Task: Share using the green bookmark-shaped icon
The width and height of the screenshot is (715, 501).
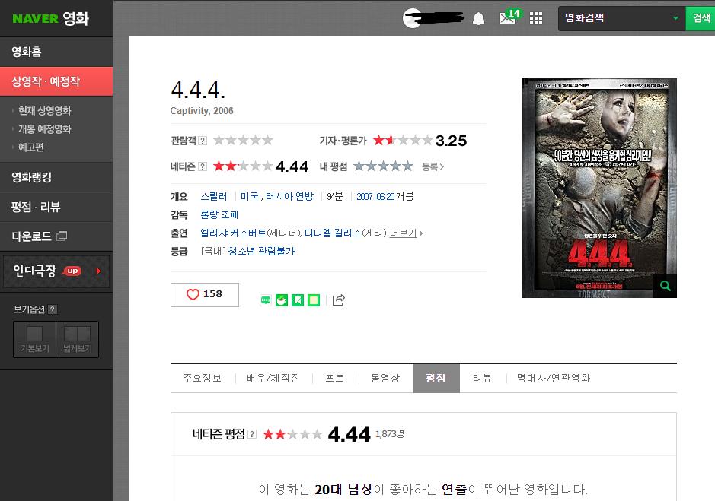Action: pos(297,300)
